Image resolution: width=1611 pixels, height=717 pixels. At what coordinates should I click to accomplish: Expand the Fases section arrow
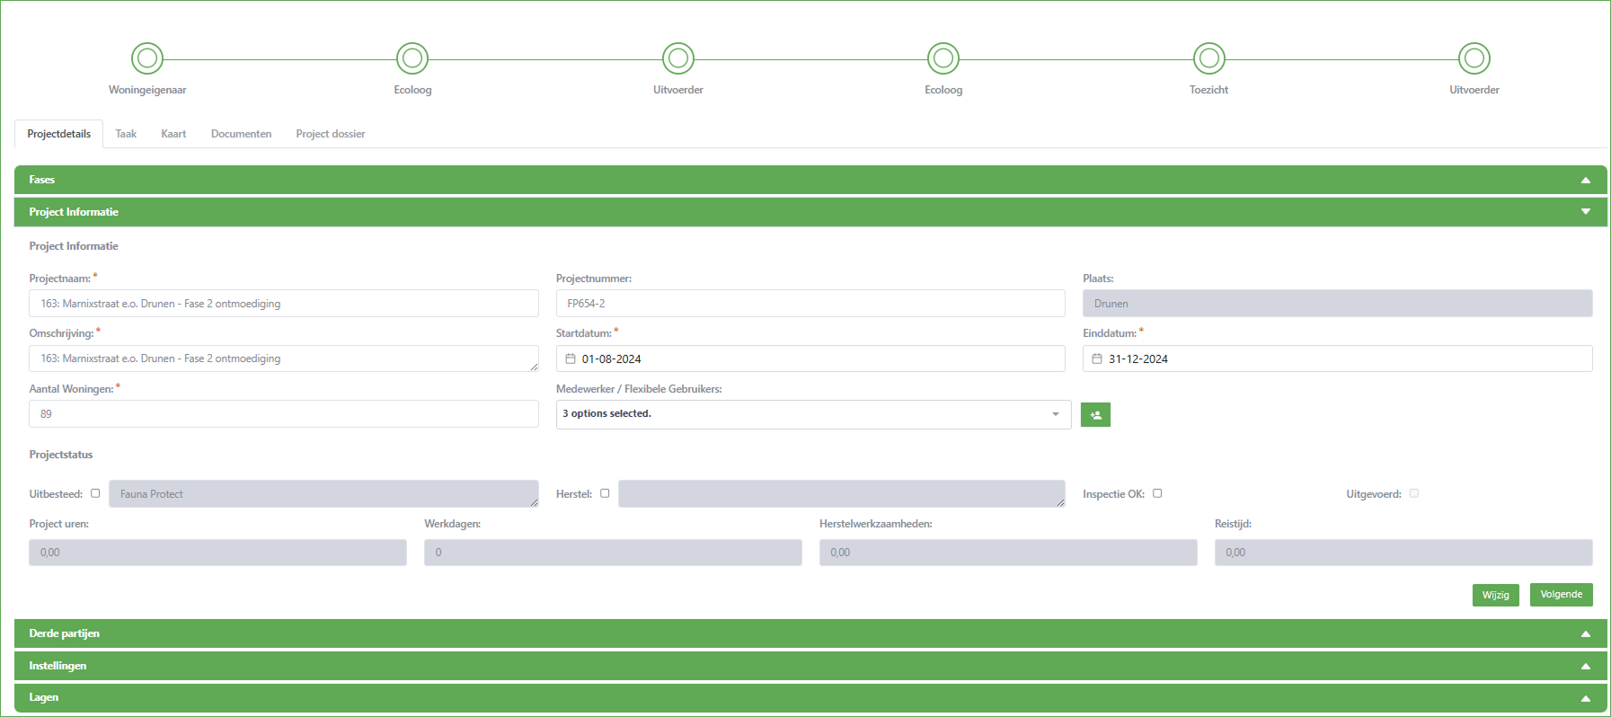click(1585, 181)
